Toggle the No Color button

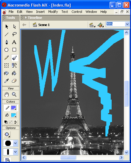tap(11, 122)
